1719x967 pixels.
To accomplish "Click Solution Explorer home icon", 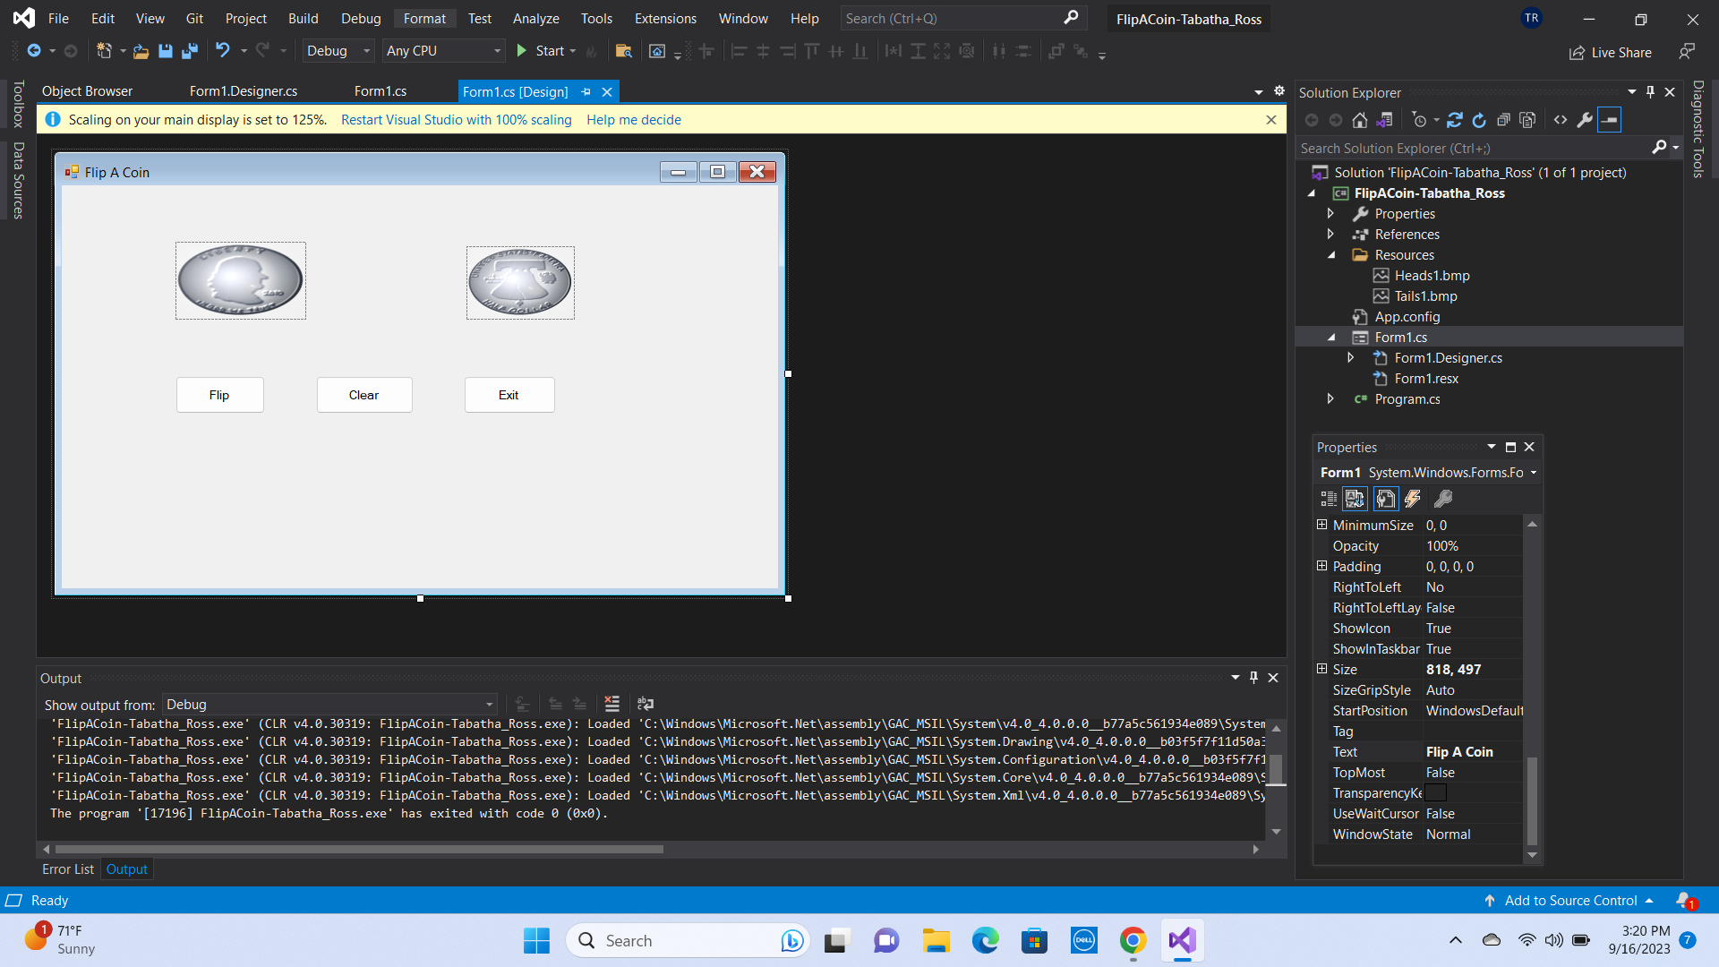I will [1360, 120].
